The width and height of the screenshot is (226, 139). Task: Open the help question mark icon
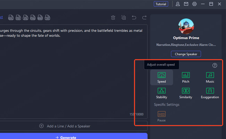[x=215, y=65]
